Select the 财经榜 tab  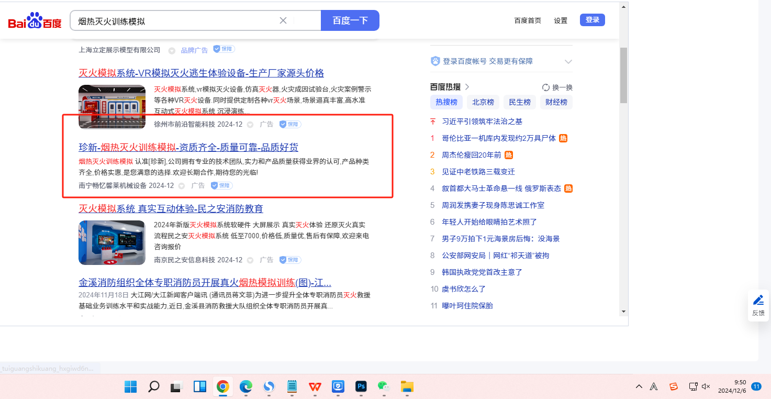(556, 102)
